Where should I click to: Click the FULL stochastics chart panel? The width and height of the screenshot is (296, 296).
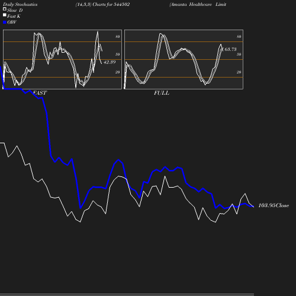point(184,59)
